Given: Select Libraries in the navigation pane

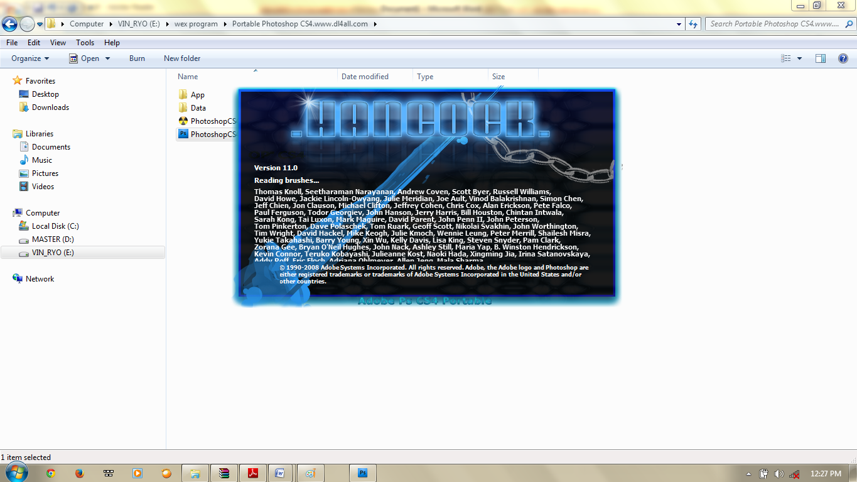Looking at the screenshot, I should point(40,134).
